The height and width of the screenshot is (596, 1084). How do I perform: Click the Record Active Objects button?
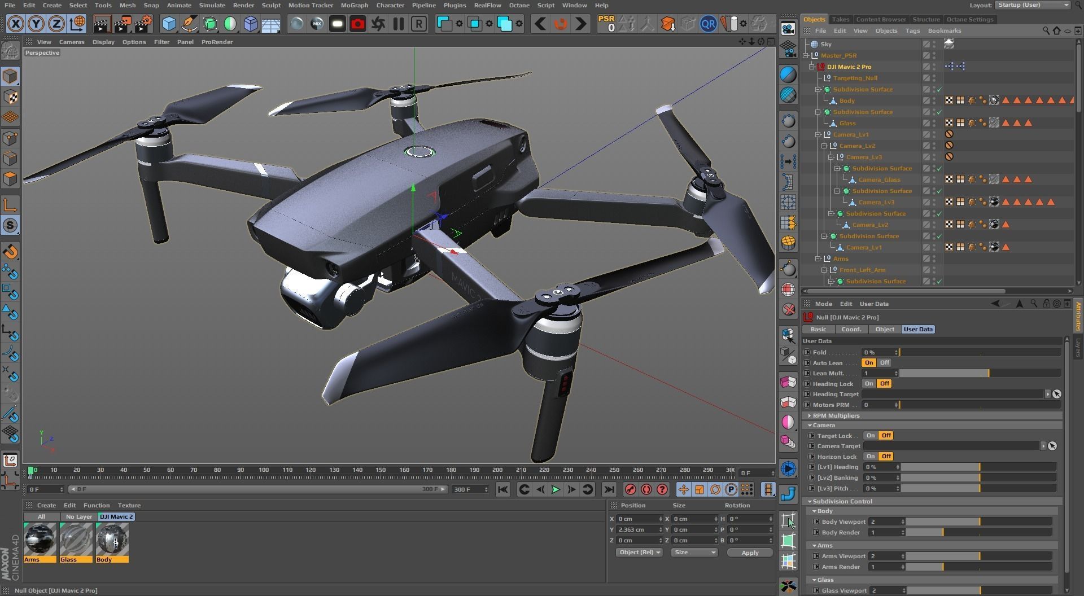click(631, 489)
